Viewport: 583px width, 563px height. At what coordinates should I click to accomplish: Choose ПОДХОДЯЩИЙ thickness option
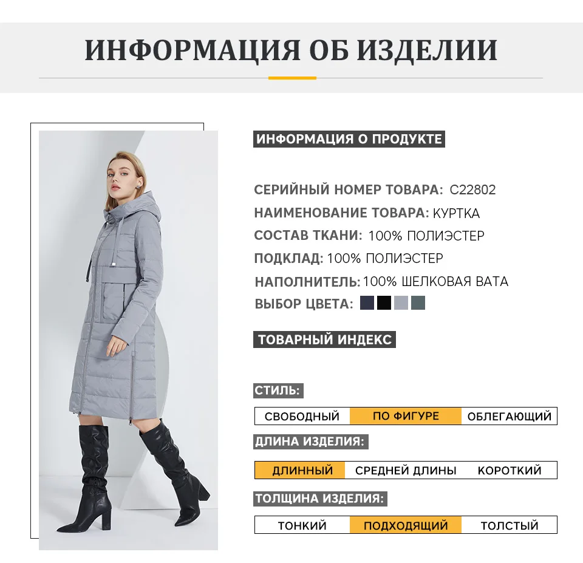pyautogui.click(x=406, y=525)
